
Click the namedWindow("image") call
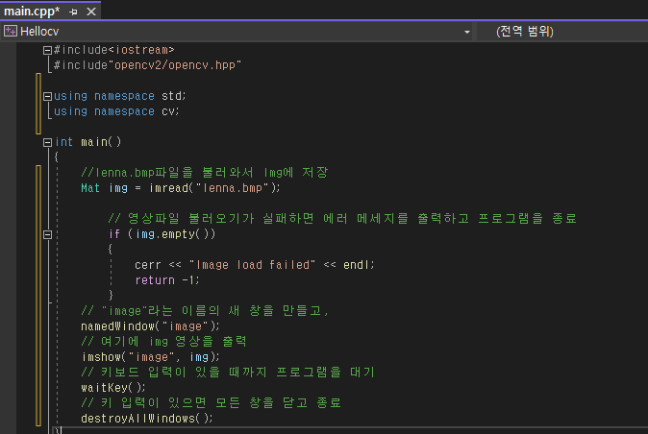(x=150, y=326)
